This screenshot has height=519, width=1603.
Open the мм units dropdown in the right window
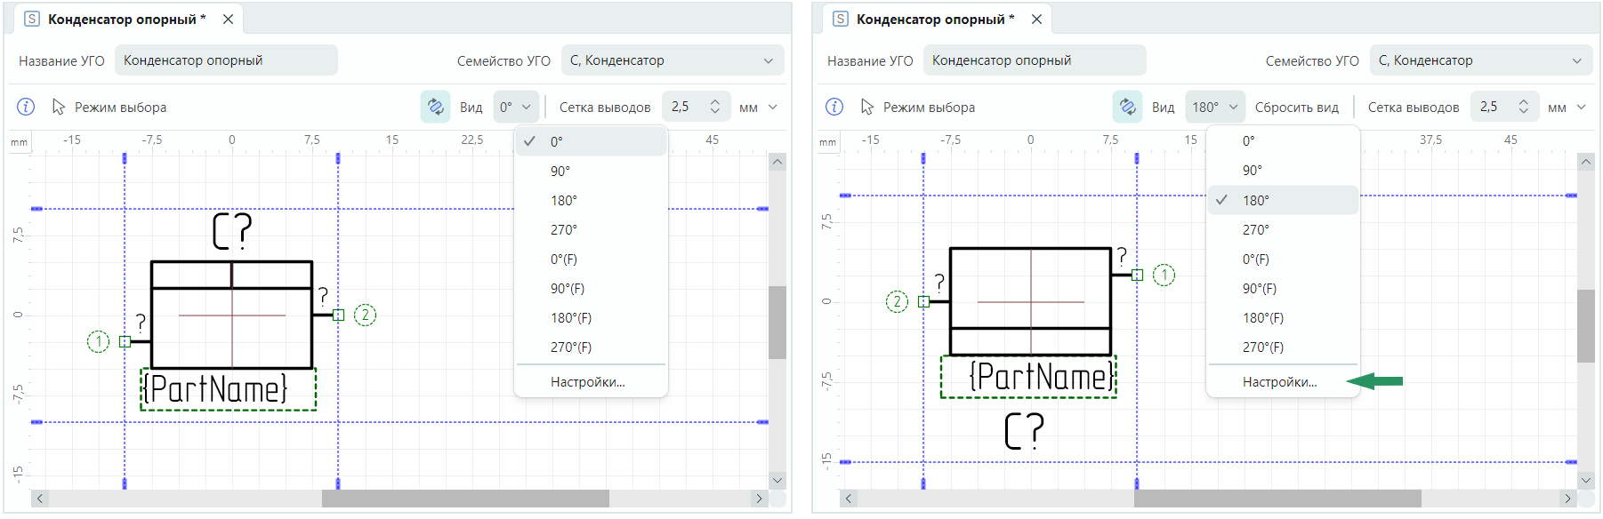click(1567, 107)
